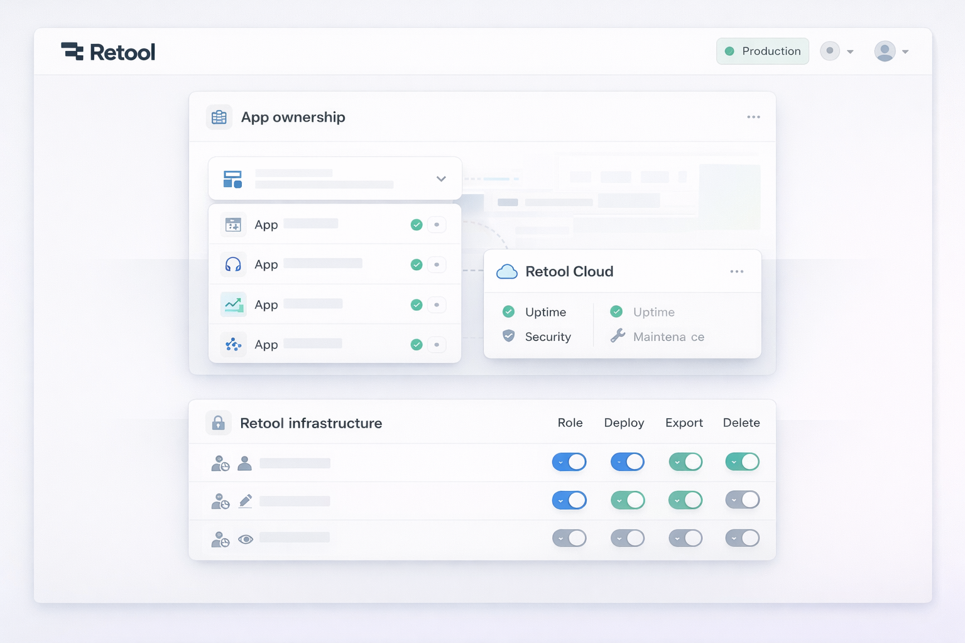The height and width of the screenshot is (643, 965).
Task: Select the calendar App row
Action: (x=335, y=225)
